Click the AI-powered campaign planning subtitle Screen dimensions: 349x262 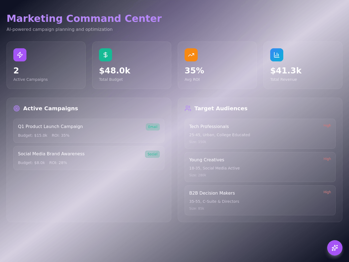pyautogui.click(x=59, y=29)
